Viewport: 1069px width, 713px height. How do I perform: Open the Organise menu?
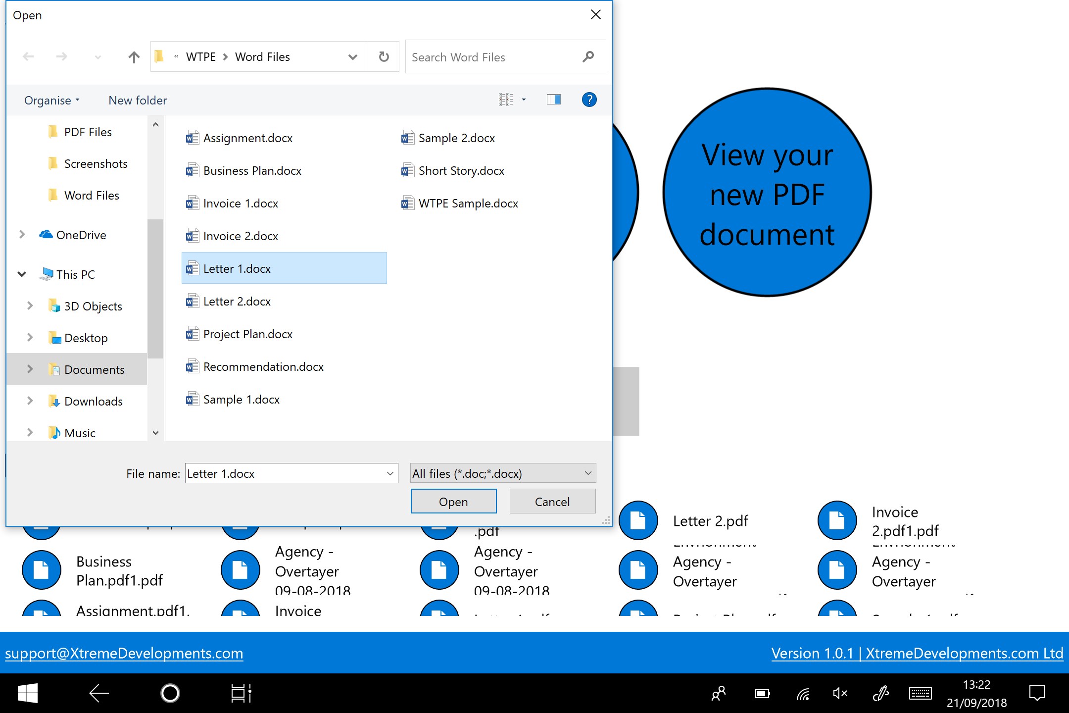pyautogui.click(x=51, y=101)
